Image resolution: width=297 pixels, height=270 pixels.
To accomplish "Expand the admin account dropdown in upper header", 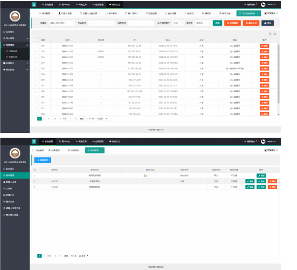I will point(271,5).
